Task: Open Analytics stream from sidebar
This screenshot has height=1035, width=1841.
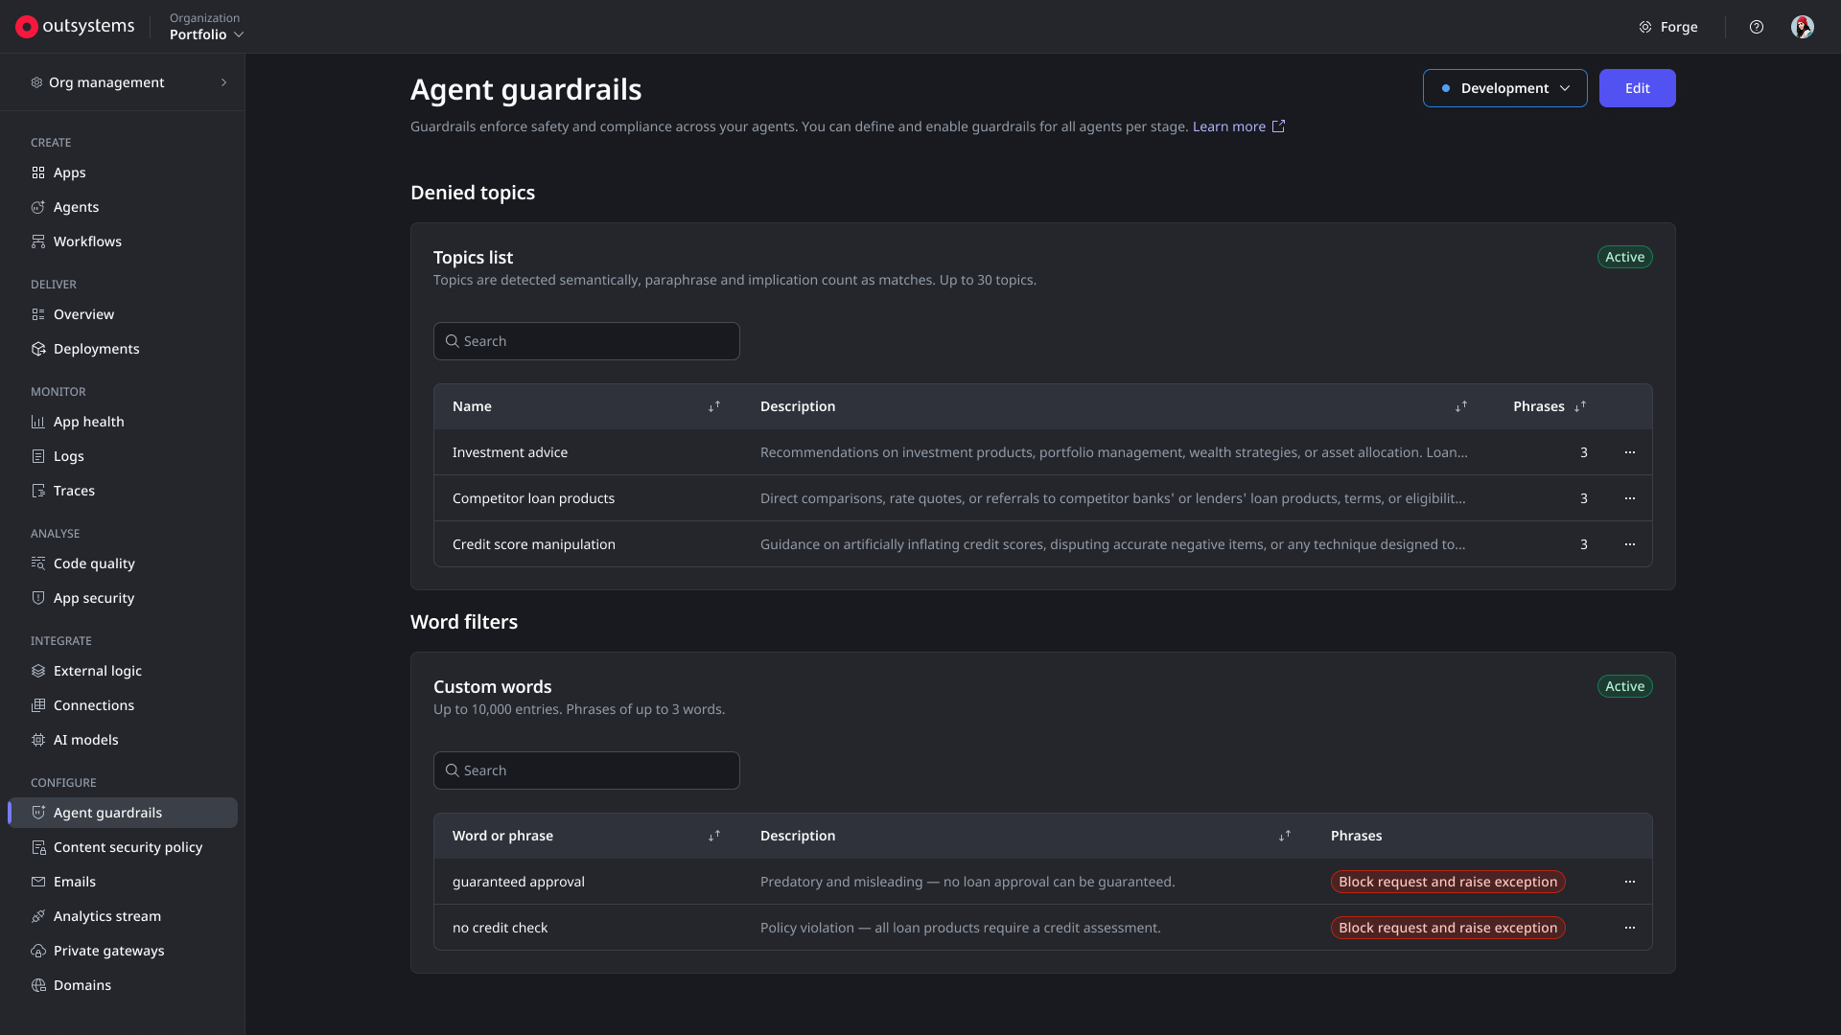Action: (123, 916)
